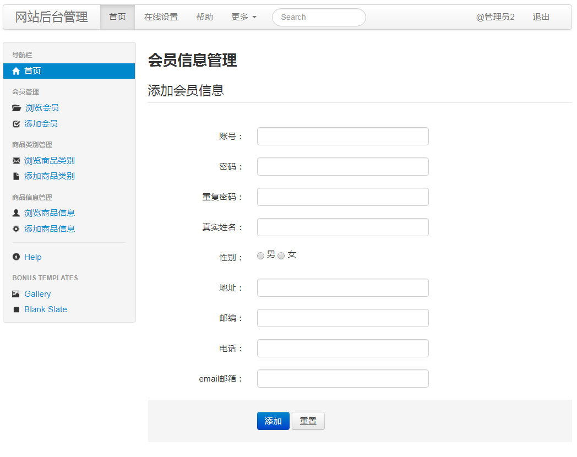Viewport: 577px width, 457px height.
Task: Select the 男 gender radio button
Action: 260,255
